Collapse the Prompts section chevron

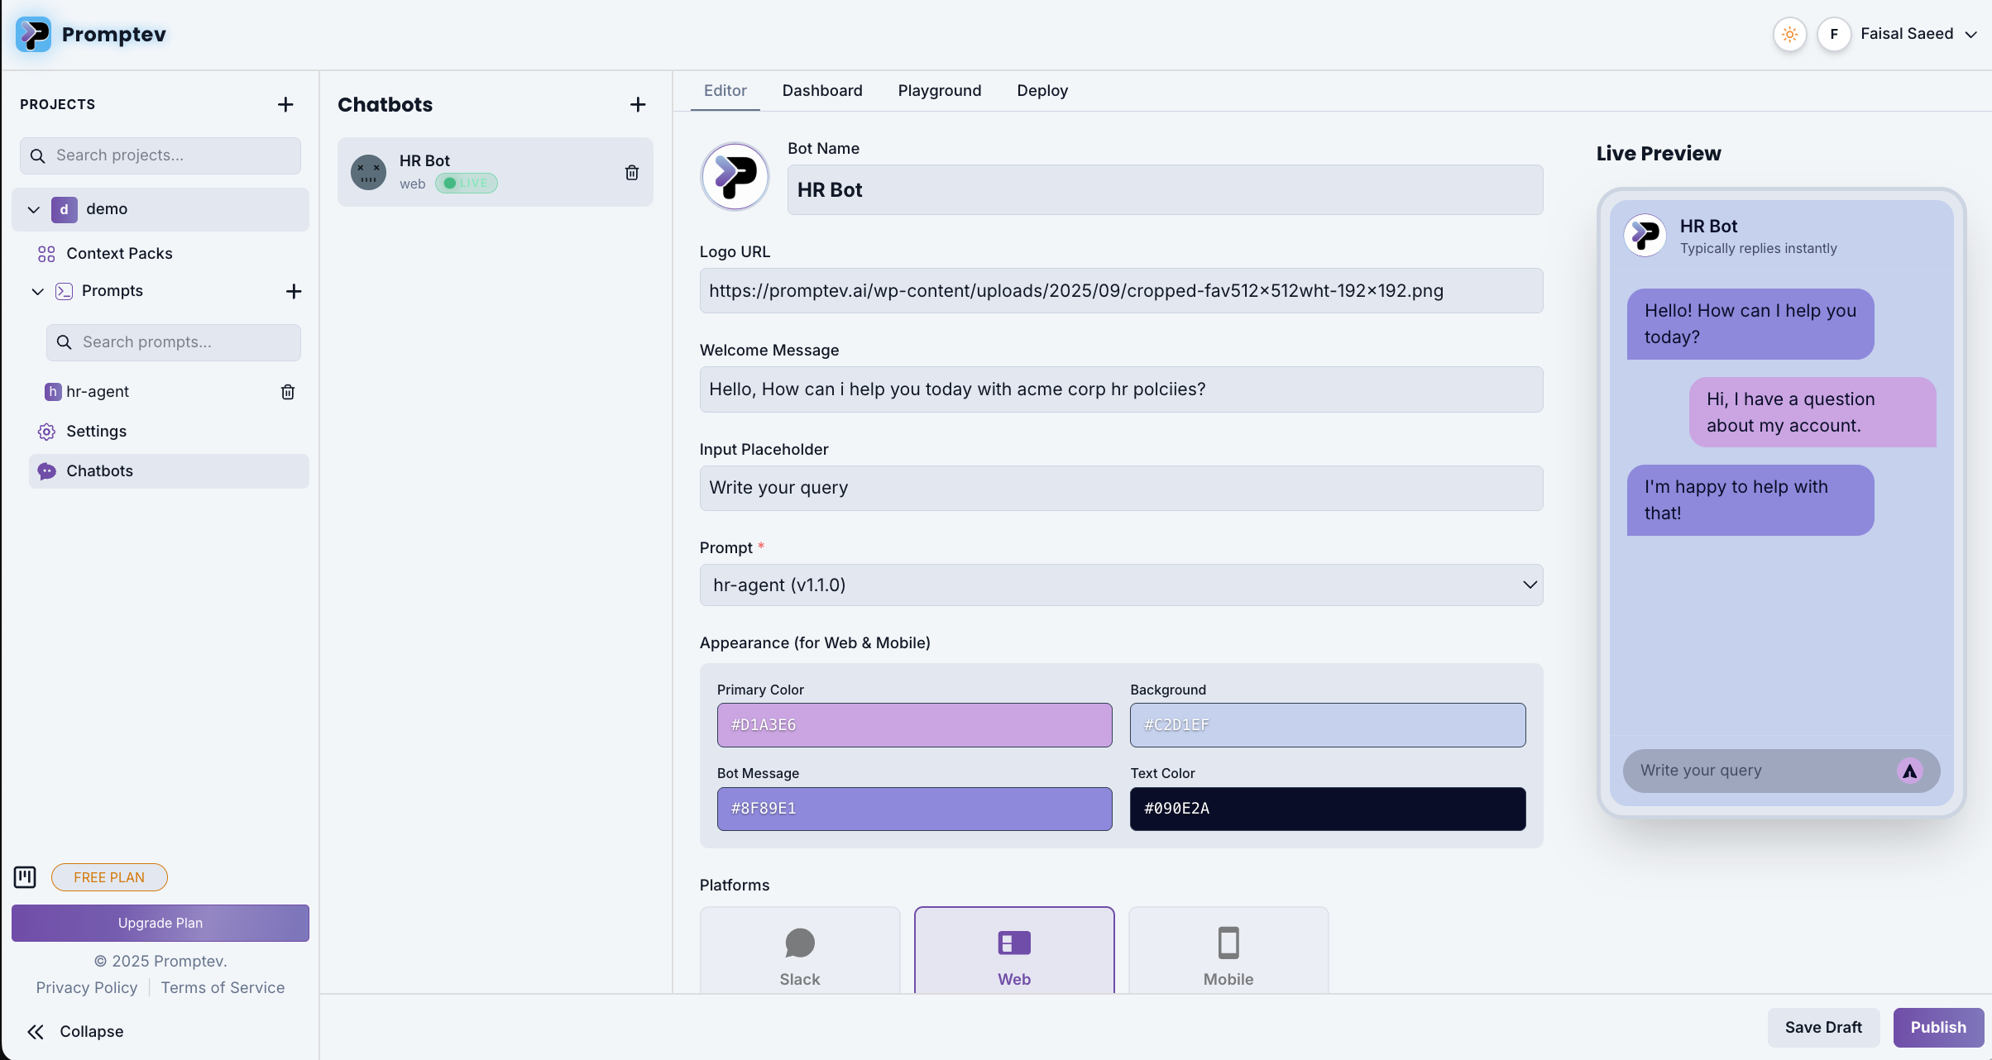coord(37,291)
